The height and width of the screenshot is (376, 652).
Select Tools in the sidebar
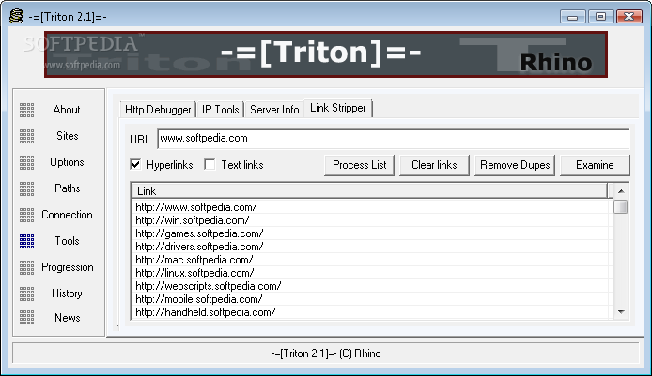coord(67,241)
